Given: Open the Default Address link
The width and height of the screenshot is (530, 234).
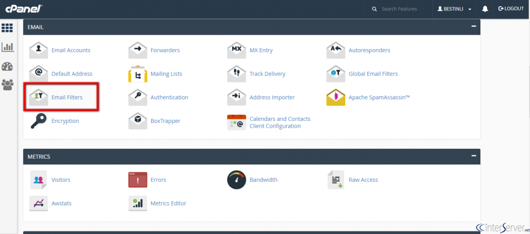Looking at the screenshot, I should (71, 74).
